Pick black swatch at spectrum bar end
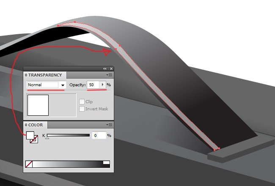The height and width of the screenshot is (186, 275). click(x=106, y=166)
